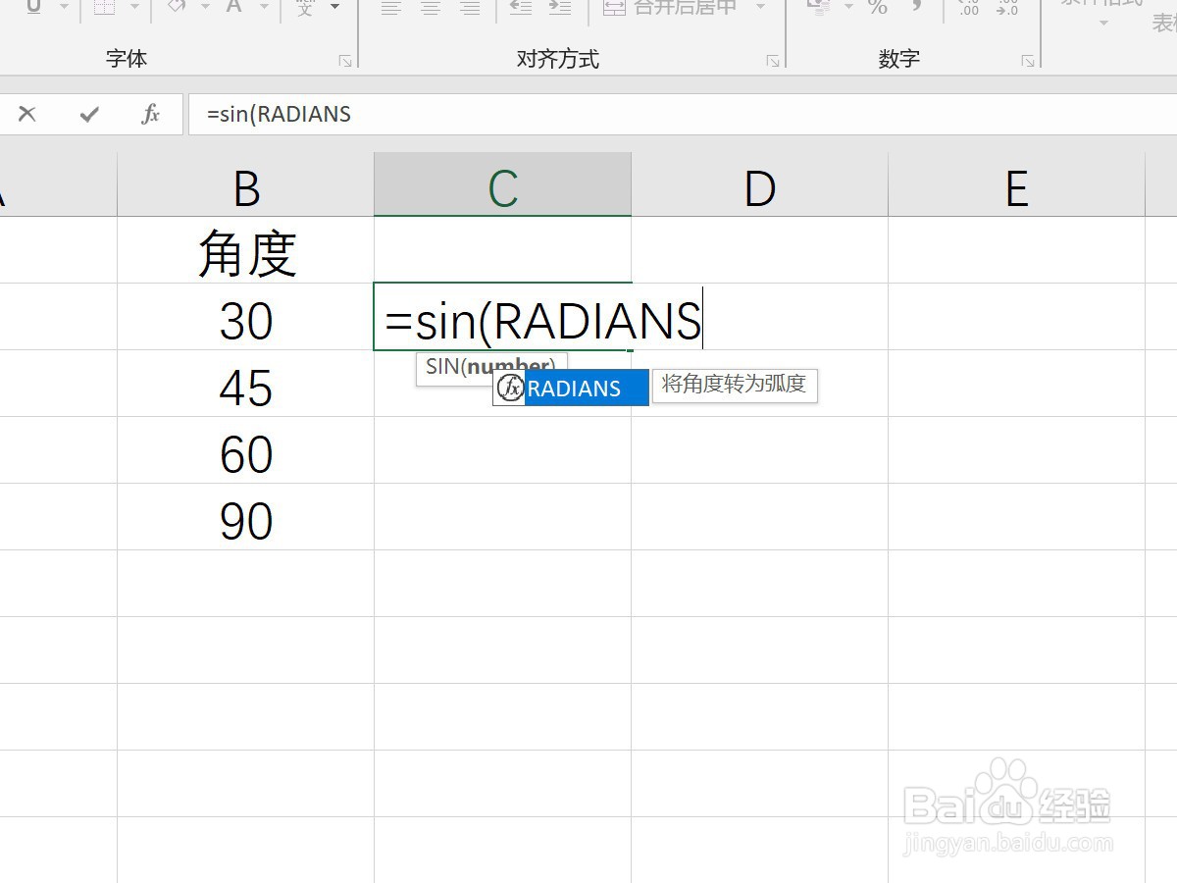
Task: Increase the cell indent
Action: pyautogui.click(x=560, y=8)
